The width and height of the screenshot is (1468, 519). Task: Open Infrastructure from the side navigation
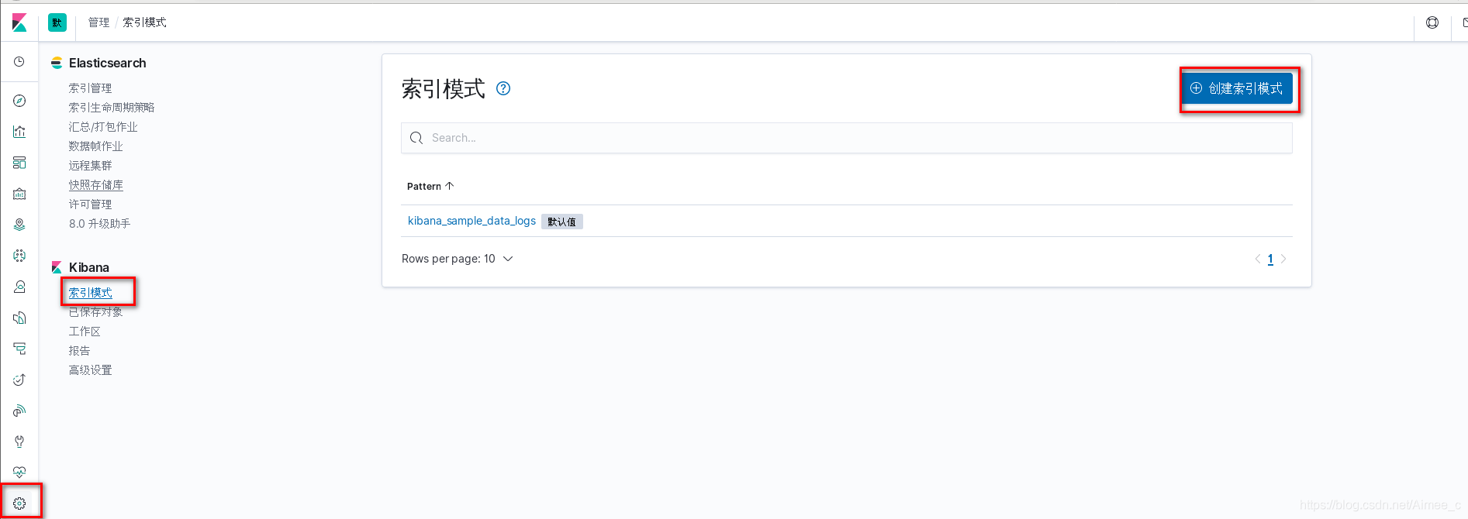pyautogui.click(x=19, y=287)
